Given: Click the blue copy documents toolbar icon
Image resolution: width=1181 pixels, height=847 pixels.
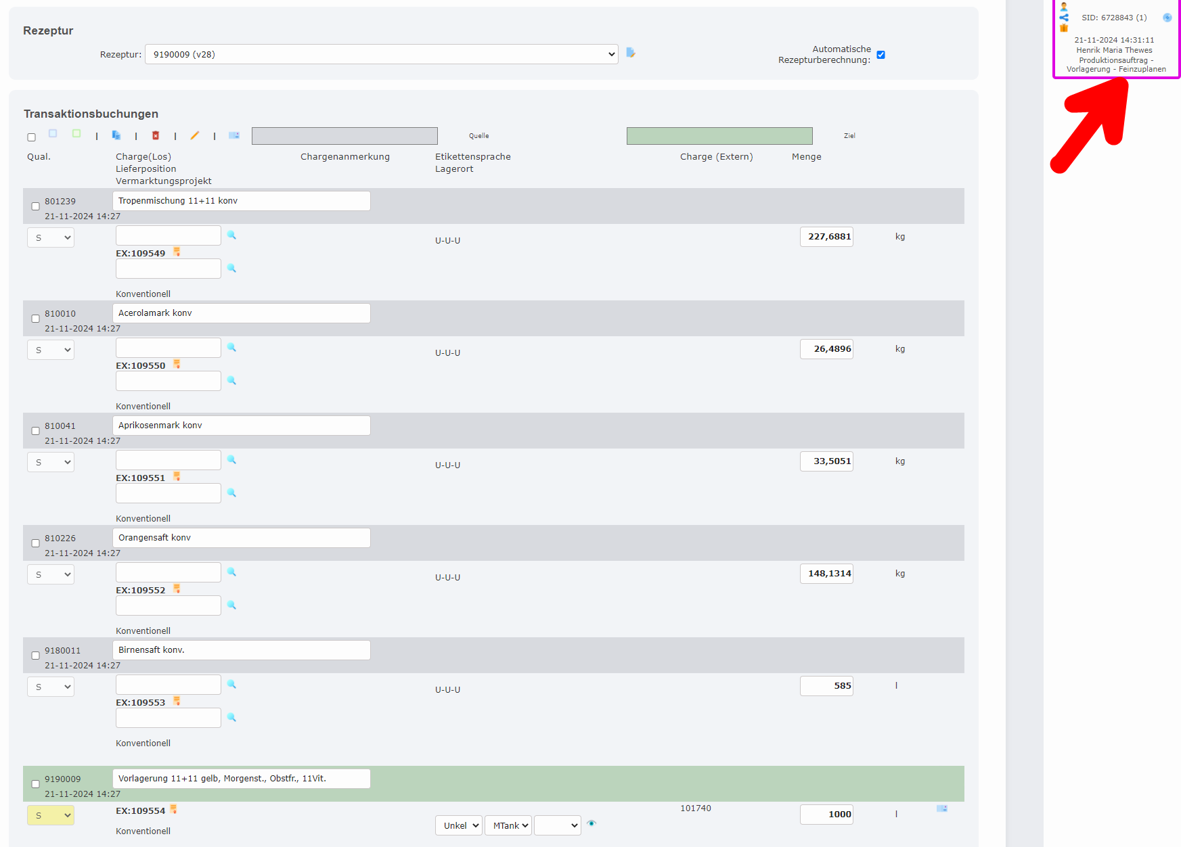Looking at the screenshot, I should pyautogui.click(x=116, y=135).
